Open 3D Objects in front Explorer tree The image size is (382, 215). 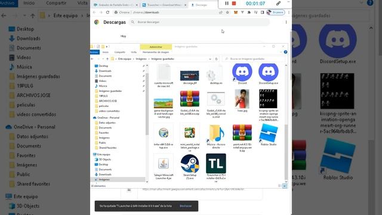(x=105, y=159)
